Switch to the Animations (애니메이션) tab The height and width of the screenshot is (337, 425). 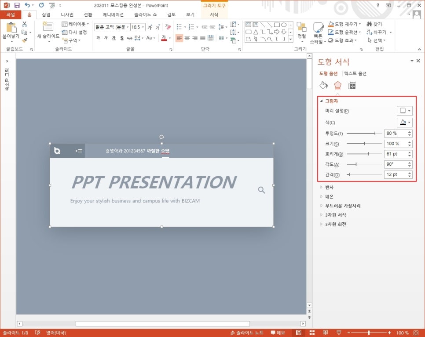[x=113, y=14]
